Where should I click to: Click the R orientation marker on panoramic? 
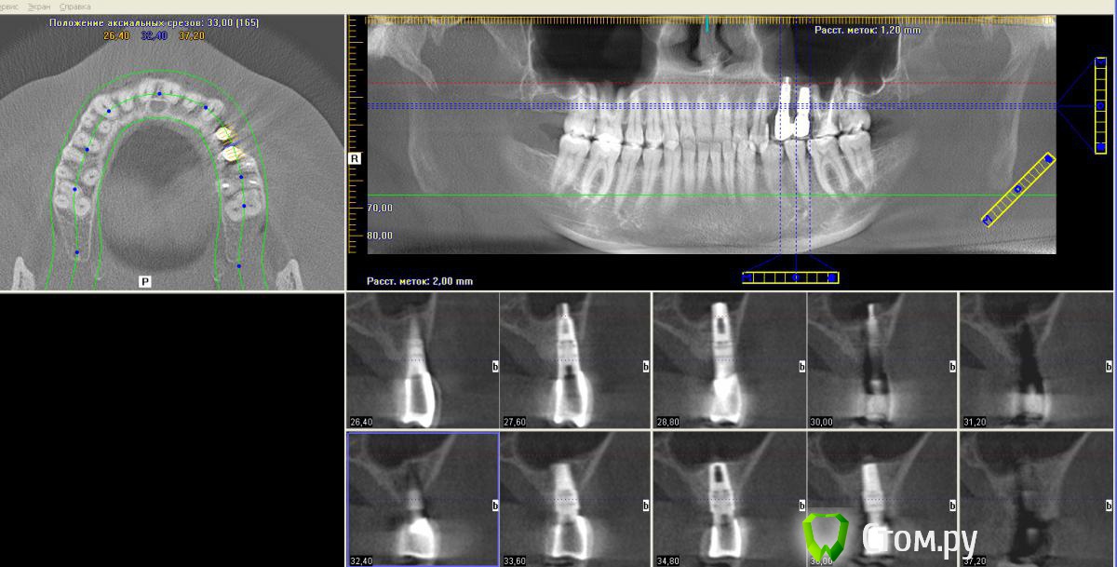tap(355, 158)
